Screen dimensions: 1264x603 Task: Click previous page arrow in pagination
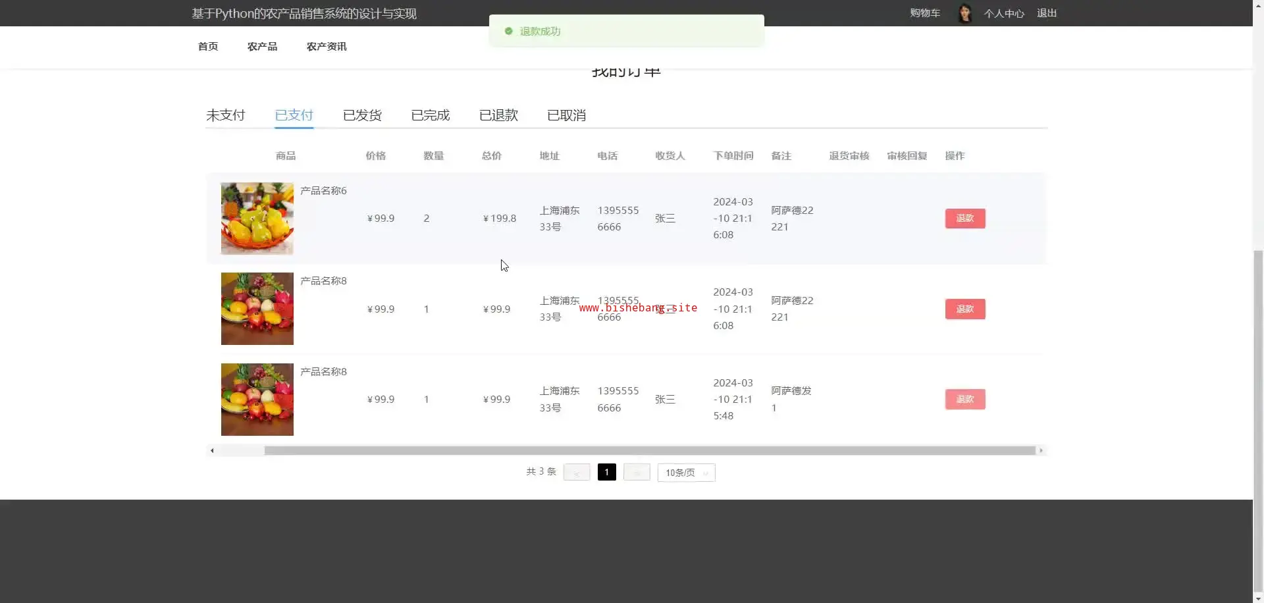tap(577, 473)
